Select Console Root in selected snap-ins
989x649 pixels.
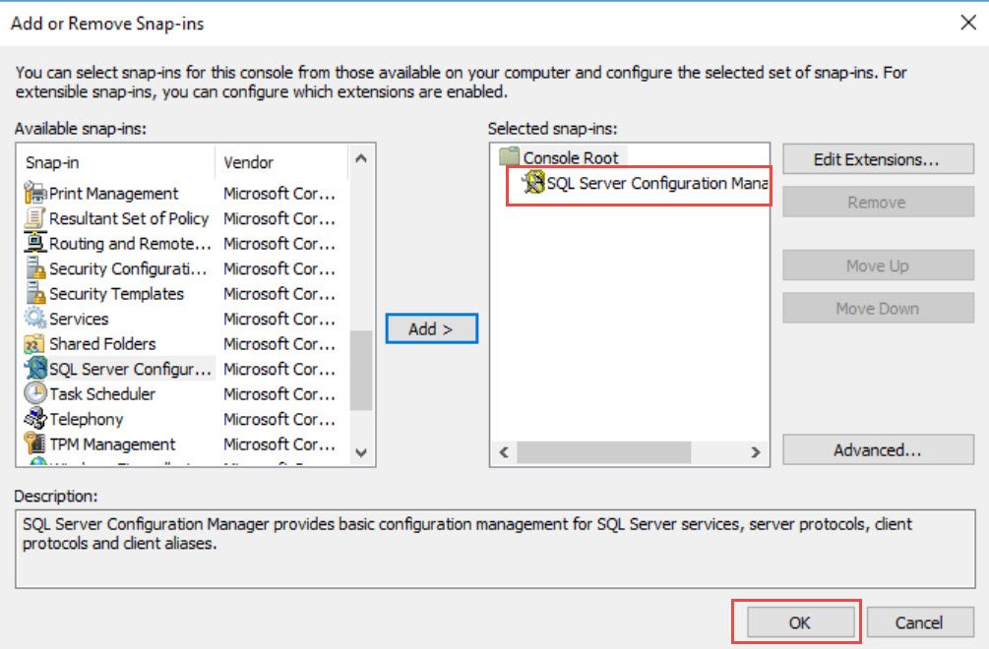tap(571, 157)
